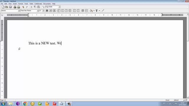Open the Page Width zoom dropdown
189x106 pixels.
(59, 7)
